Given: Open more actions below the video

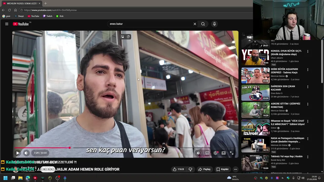Looking at the screenshot, I should [x=235, y=169].
